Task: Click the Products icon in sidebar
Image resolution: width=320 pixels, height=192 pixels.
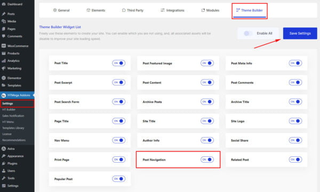Action: pyautogui.click(x=4, y=53)
